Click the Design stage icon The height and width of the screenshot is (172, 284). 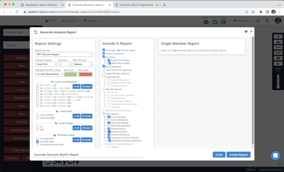(x=223, y=22)
